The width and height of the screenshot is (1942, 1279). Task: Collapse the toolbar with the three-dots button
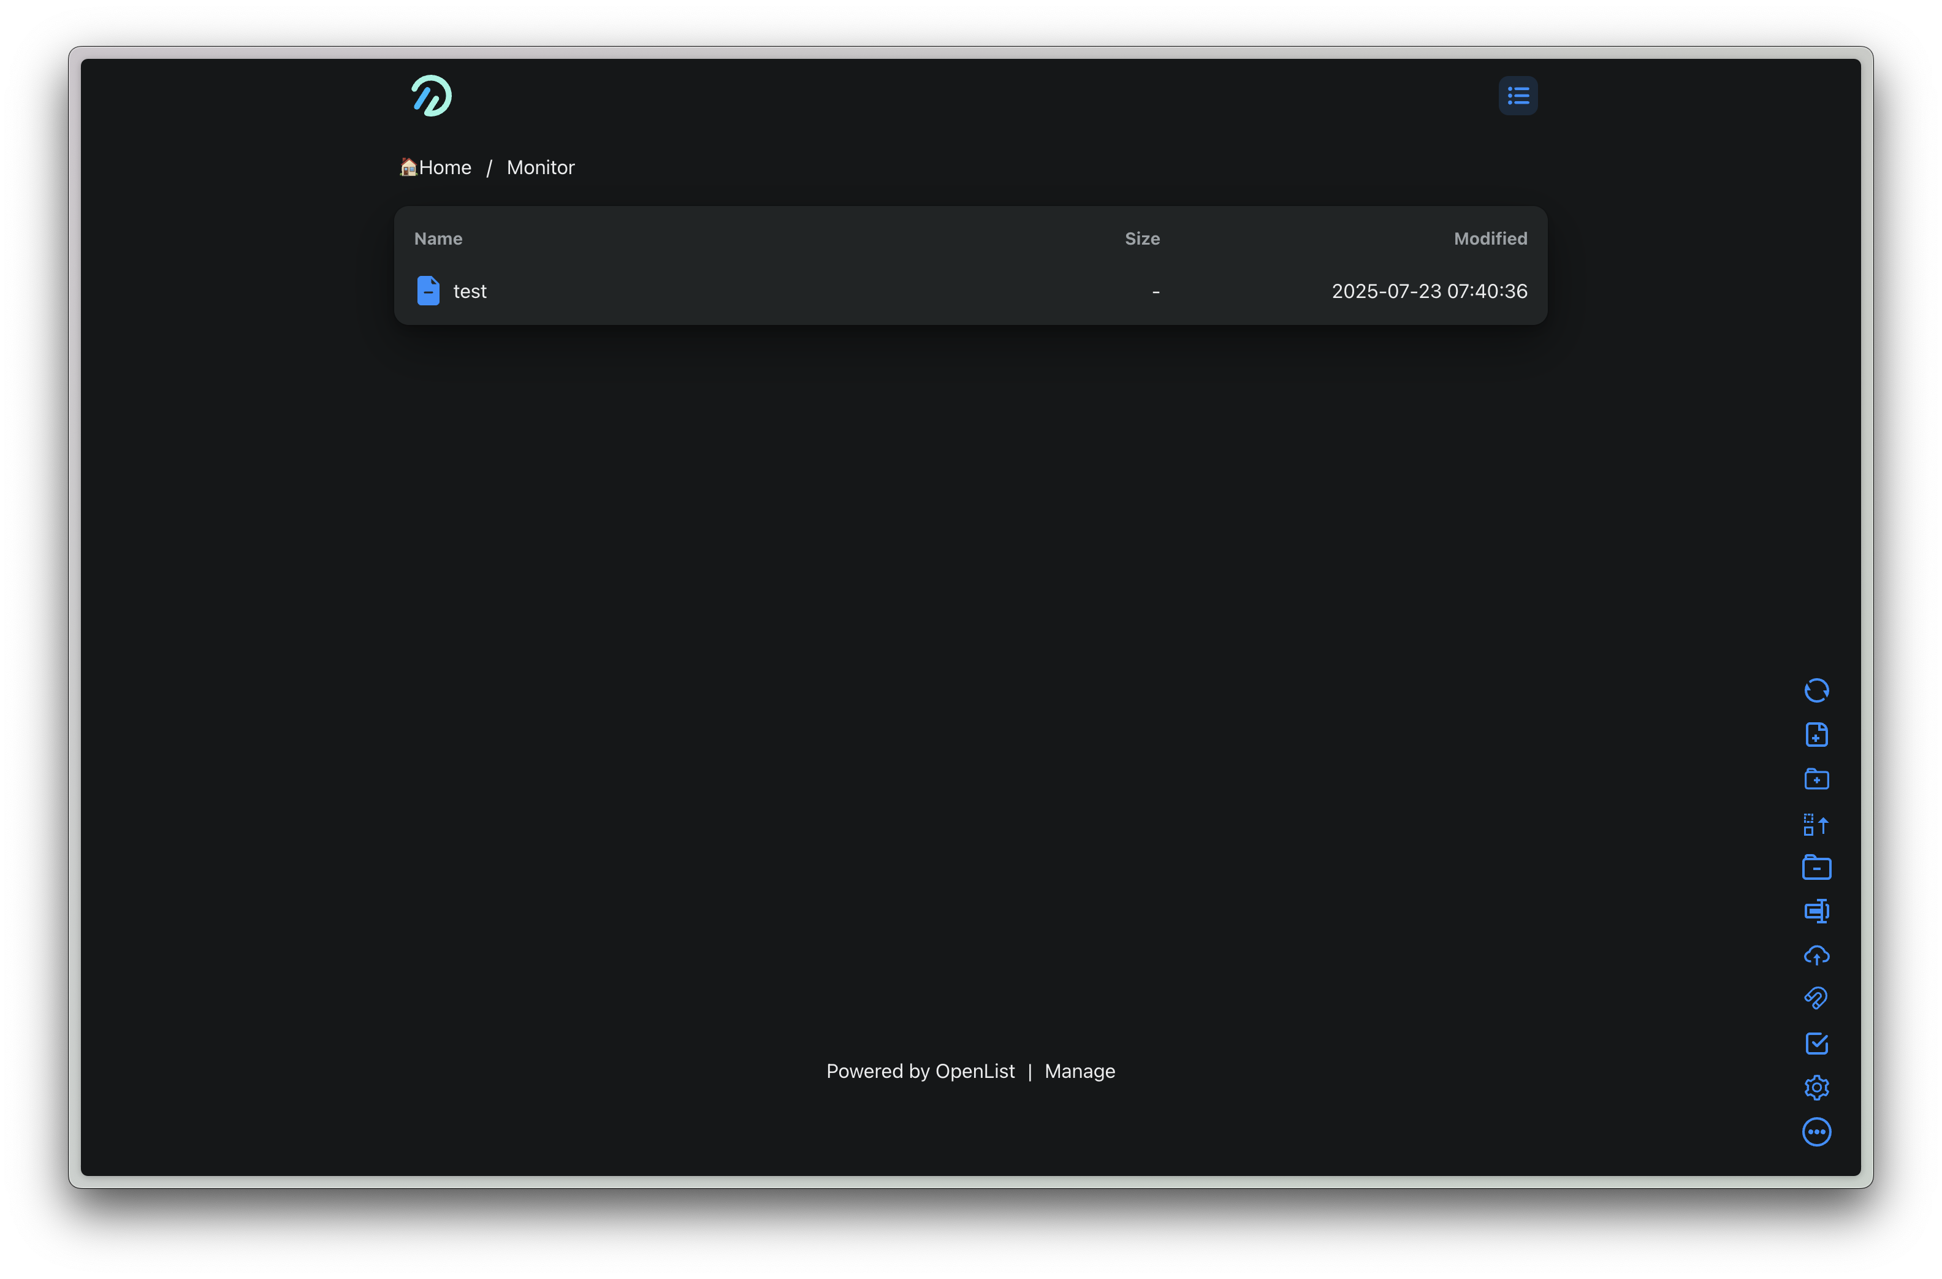tap(1816, 1132)
